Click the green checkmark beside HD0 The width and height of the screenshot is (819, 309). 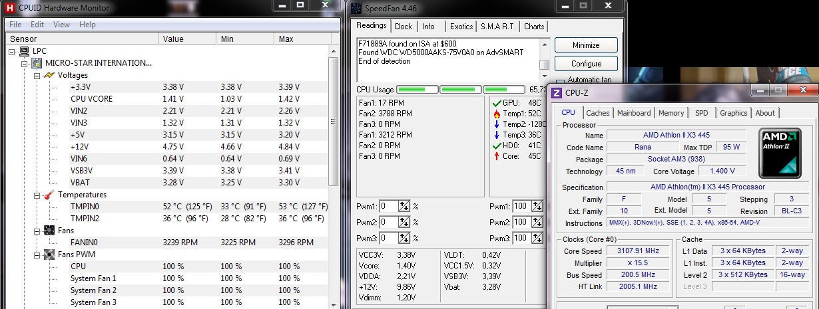point(496,146)
